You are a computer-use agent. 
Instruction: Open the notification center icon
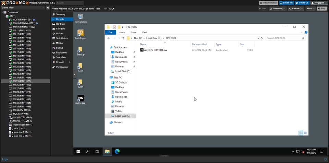pyautogui.click(x=321, y=151)
